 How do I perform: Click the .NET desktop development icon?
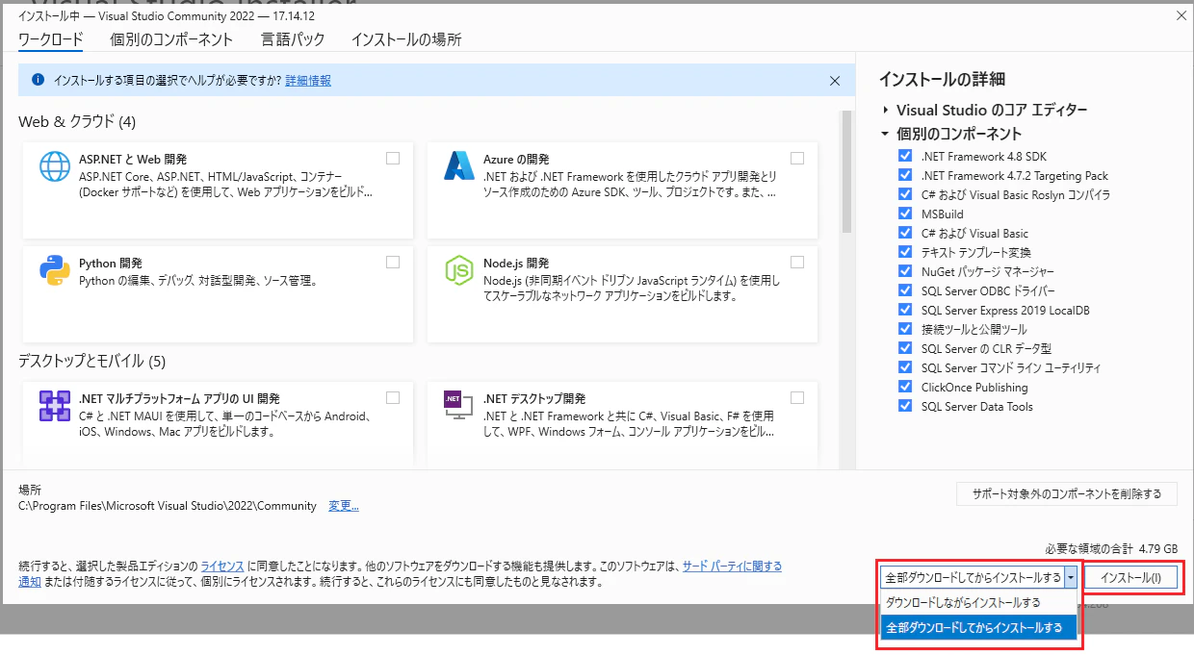459,405
